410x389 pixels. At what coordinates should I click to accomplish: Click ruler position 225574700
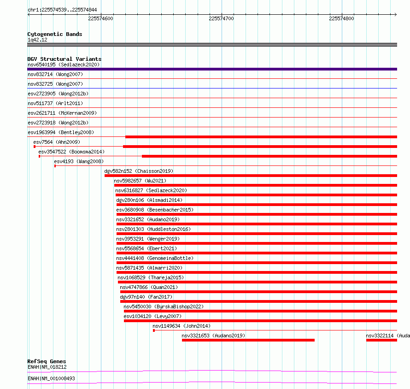click(221, 18)
